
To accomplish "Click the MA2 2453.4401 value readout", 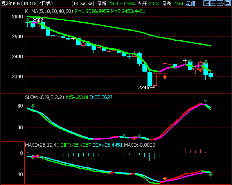I will 128,11.
